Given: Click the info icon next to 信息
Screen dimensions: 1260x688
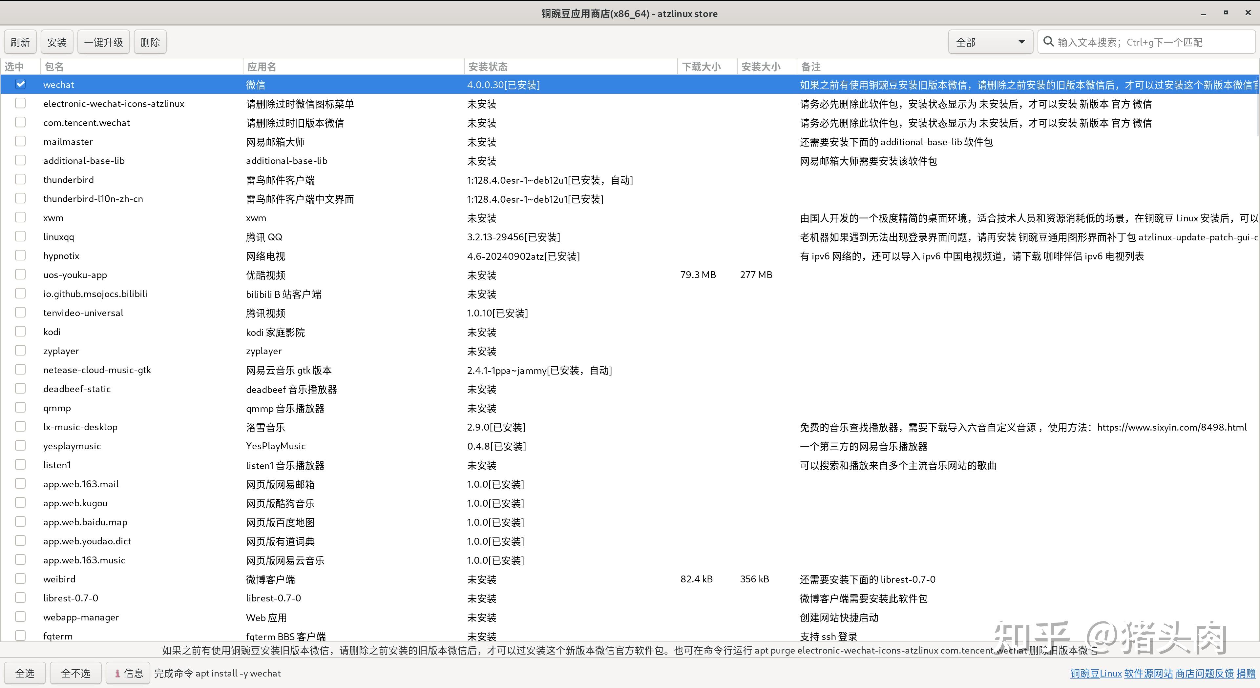Looking at the screenshot, I should 117,673.
